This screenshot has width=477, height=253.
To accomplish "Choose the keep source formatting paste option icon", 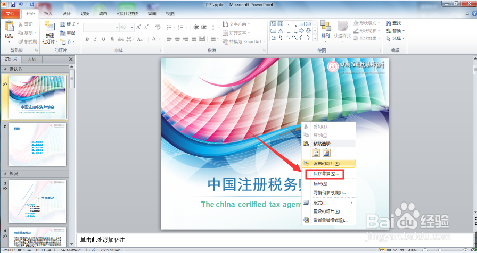I will pyautogui.click(x=316, y=153).
